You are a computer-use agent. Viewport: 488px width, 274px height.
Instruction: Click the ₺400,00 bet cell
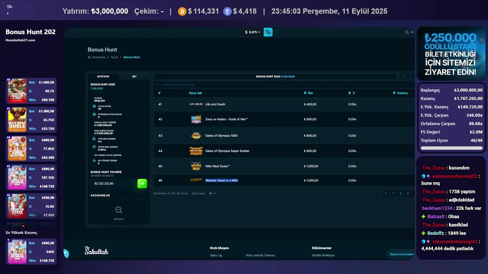pos(310,104)
